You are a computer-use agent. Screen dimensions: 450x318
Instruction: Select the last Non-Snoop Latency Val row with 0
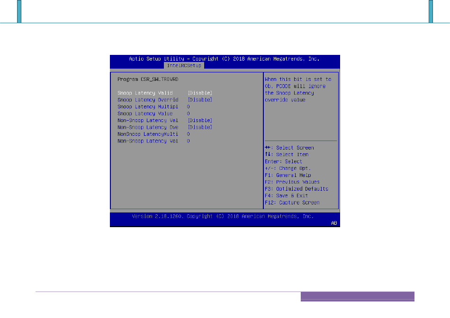click(148, 141)
